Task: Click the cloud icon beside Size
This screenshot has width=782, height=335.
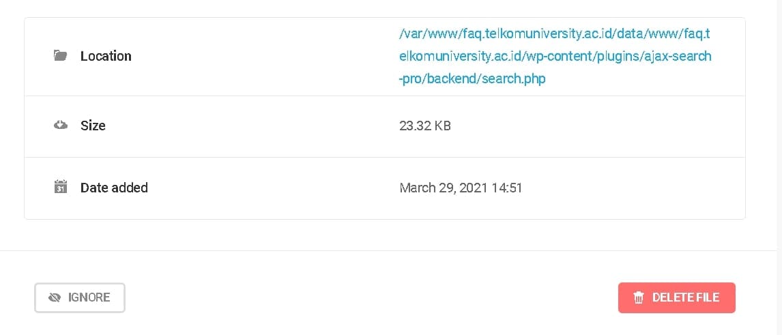Action: (x=60, y=125)
